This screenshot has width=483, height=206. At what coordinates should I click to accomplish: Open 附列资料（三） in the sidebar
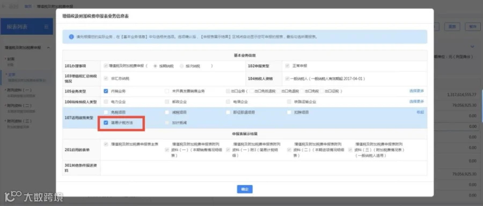[x=19, y=121]
